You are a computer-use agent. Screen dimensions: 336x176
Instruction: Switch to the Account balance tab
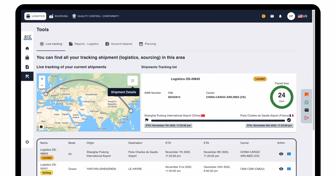click(119, 44)
